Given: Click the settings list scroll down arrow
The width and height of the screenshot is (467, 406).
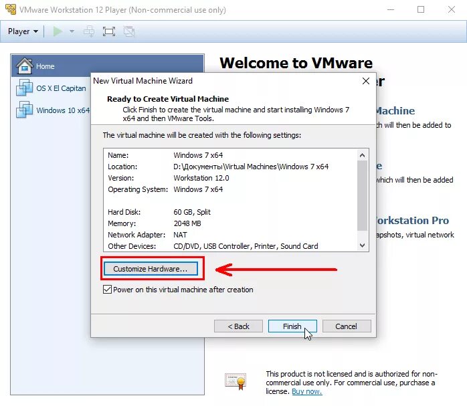Looking at the screenshot, I should pyautogui.click(x=362, y=245).
